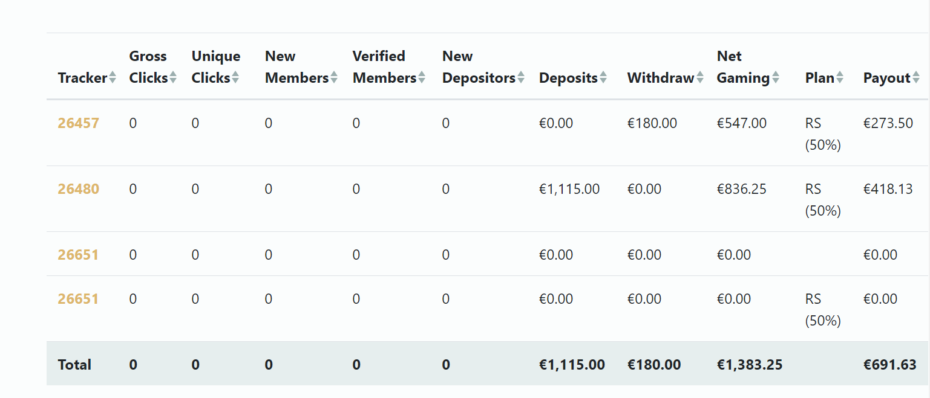Image resolution: width=930 pixels, height=398 pixels.
Task: Open tracker 26457 link
Action: click(79, 123)
